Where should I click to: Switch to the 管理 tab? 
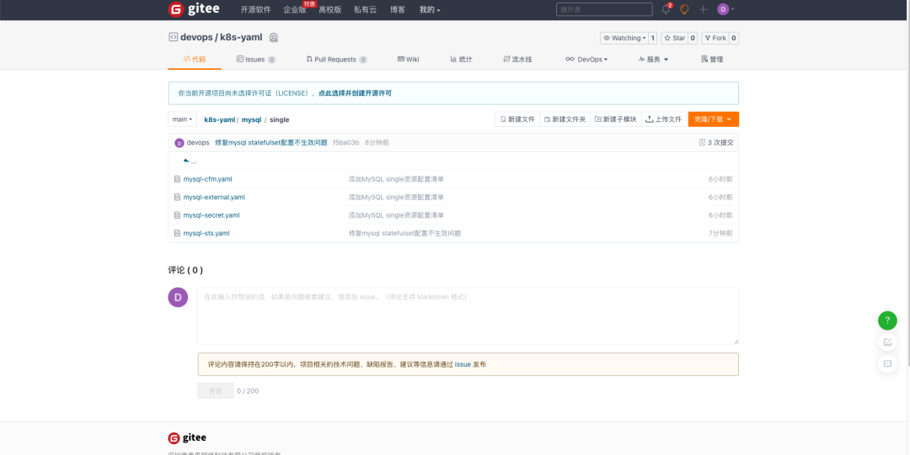(x=712, y=59)
